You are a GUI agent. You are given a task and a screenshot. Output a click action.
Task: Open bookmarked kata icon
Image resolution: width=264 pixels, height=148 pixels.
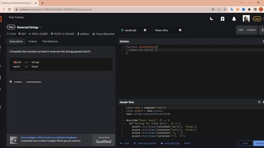coord(222,19)
